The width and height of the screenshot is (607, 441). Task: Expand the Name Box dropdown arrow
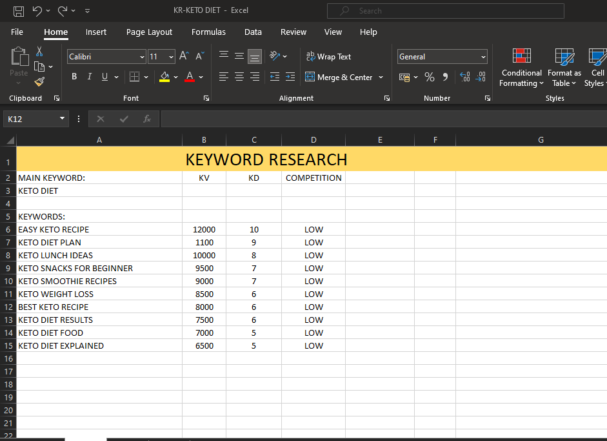click(x=62, y=119)
